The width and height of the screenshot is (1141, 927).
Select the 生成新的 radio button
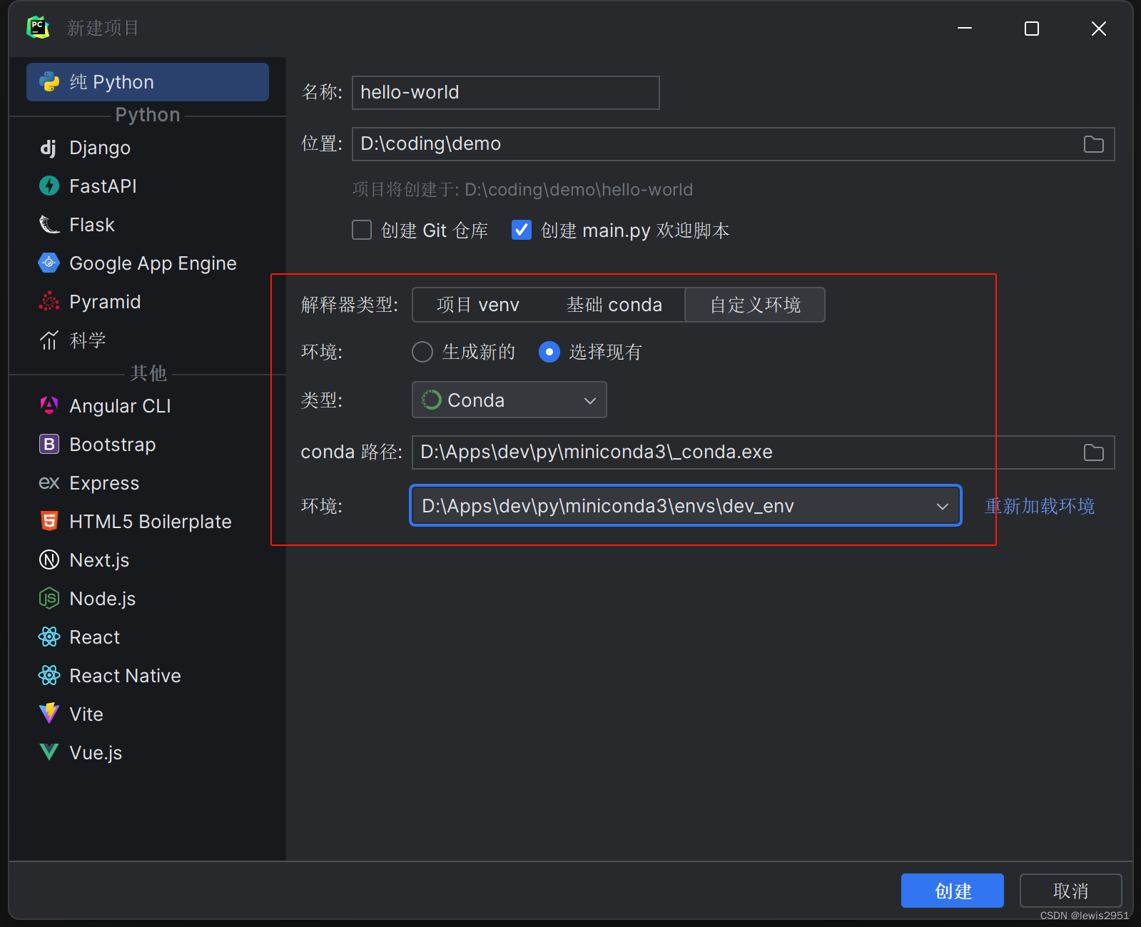pos(422,352)
